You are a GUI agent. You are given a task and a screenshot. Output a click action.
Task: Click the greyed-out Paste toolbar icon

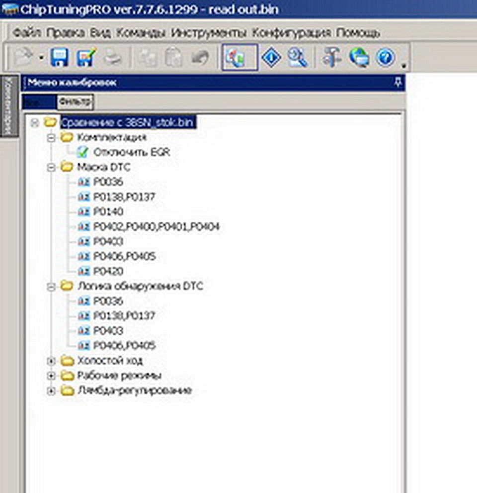tap(173, 57)
